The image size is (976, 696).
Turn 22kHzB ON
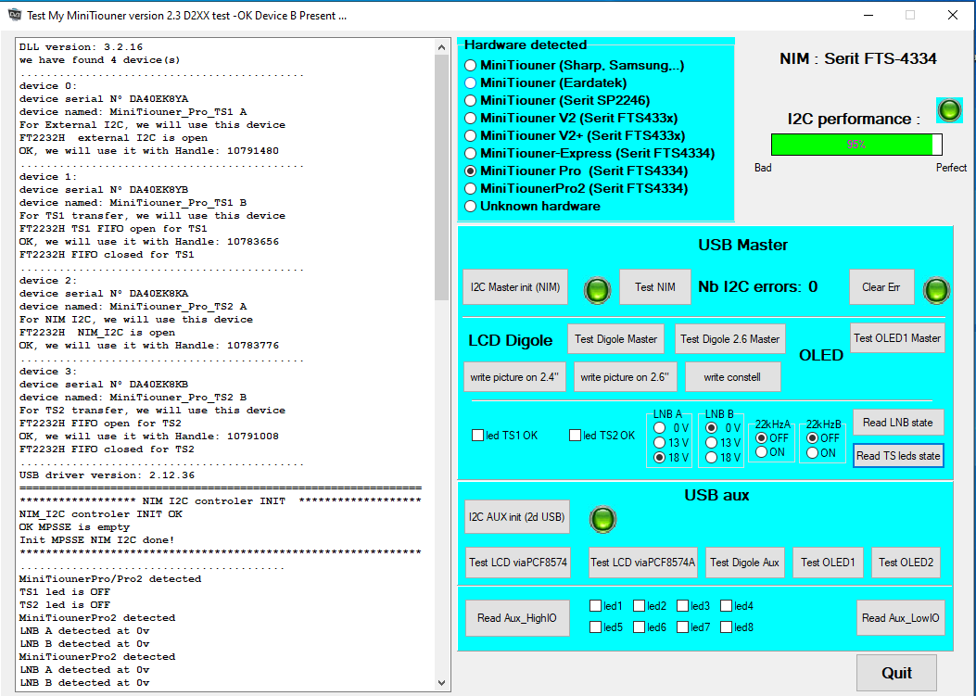tap(812, 452)
